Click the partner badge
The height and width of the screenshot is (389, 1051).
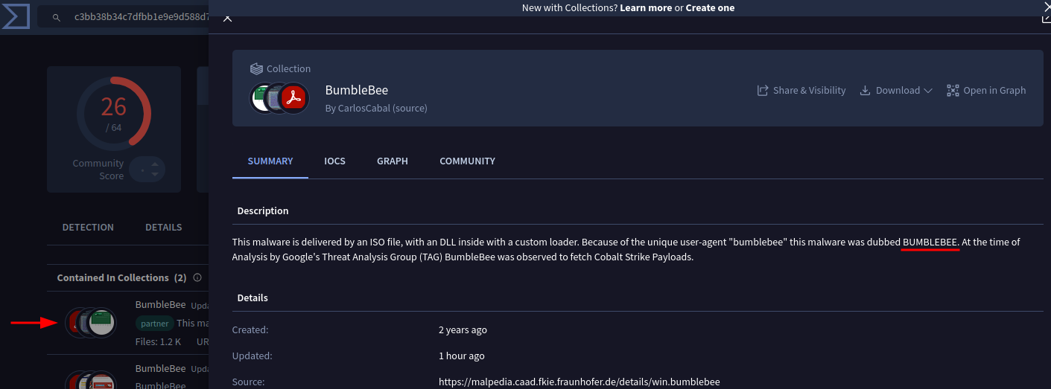[x=154, y=324]
